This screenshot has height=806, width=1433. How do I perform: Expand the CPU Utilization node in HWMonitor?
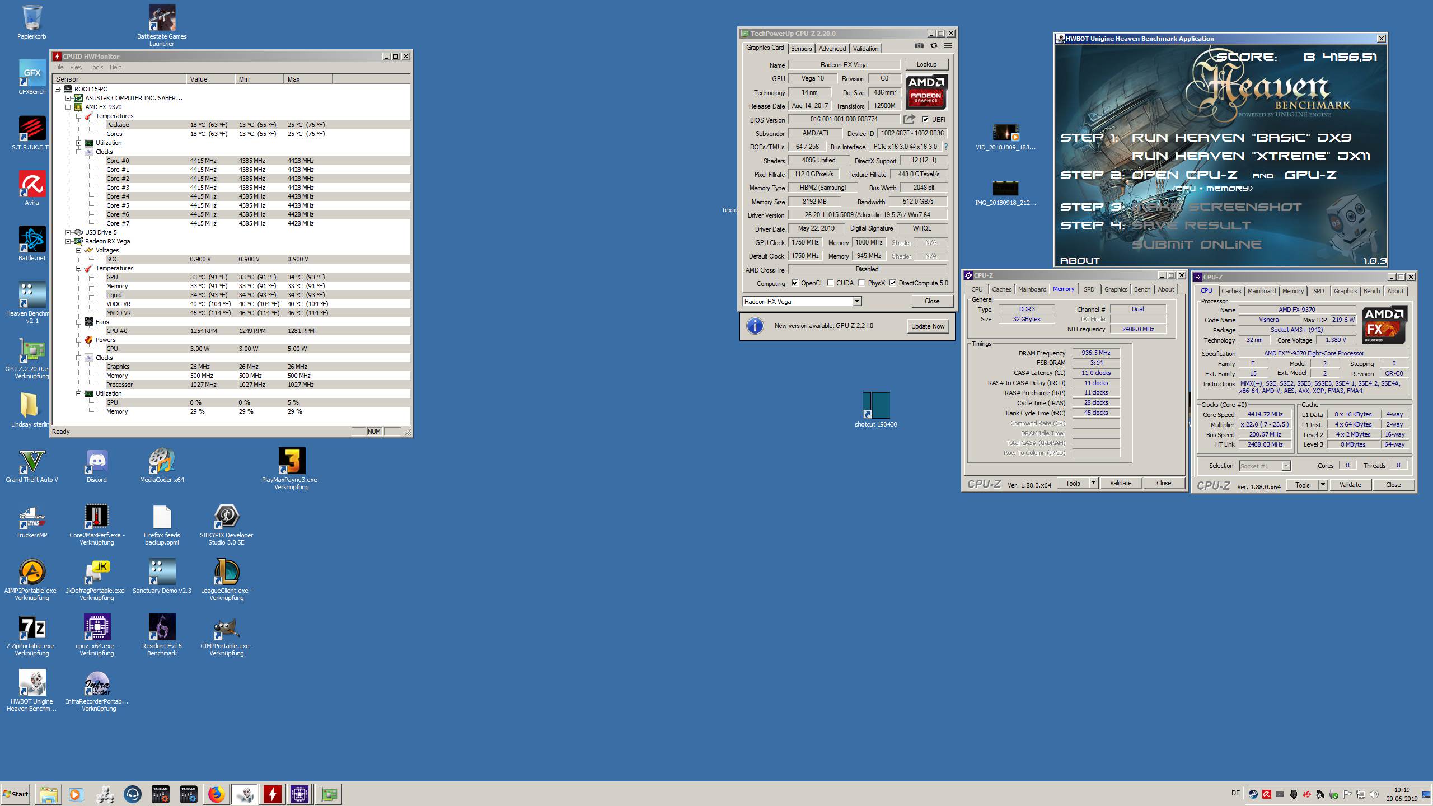click(x=79, y=143)
